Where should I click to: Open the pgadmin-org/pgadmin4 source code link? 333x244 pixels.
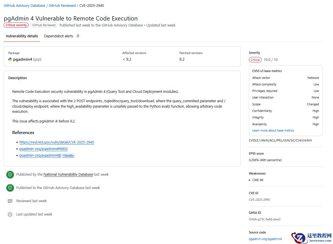[265, 239]
